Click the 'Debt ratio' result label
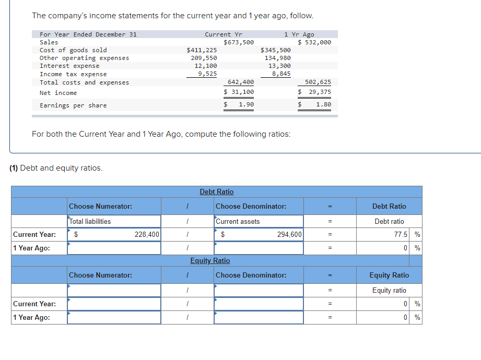Viewport: 481px width, 360px height. click(x=389, y=221)
